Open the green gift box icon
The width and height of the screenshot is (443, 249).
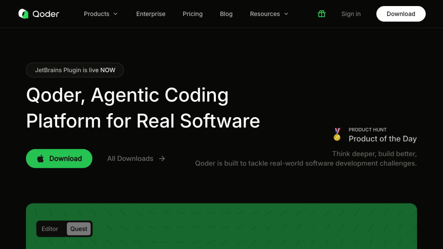click(x=321, y=14)
